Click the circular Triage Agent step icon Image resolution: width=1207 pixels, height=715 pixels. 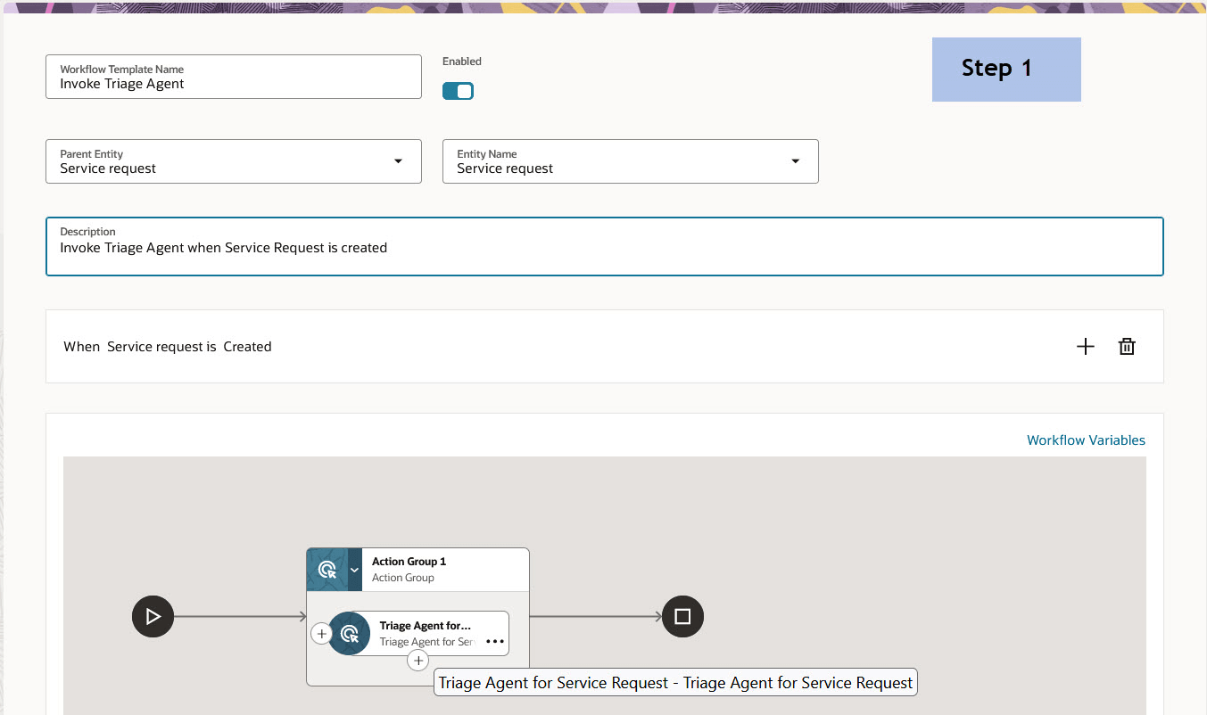(350, 633)
